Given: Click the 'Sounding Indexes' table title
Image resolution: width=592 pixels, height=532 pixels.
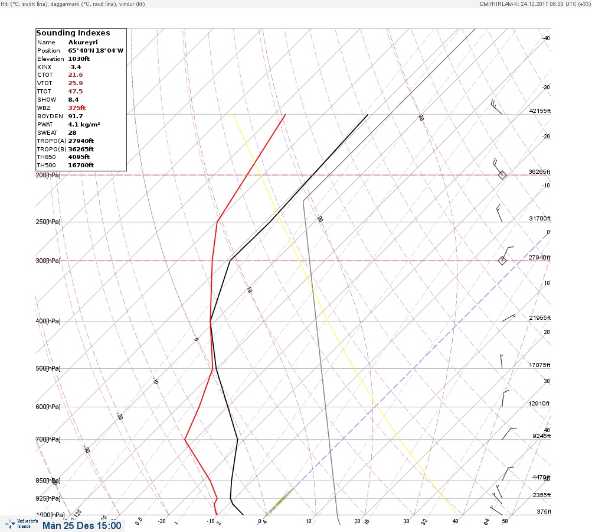Looking at the screenshot, I should (73, 33).
